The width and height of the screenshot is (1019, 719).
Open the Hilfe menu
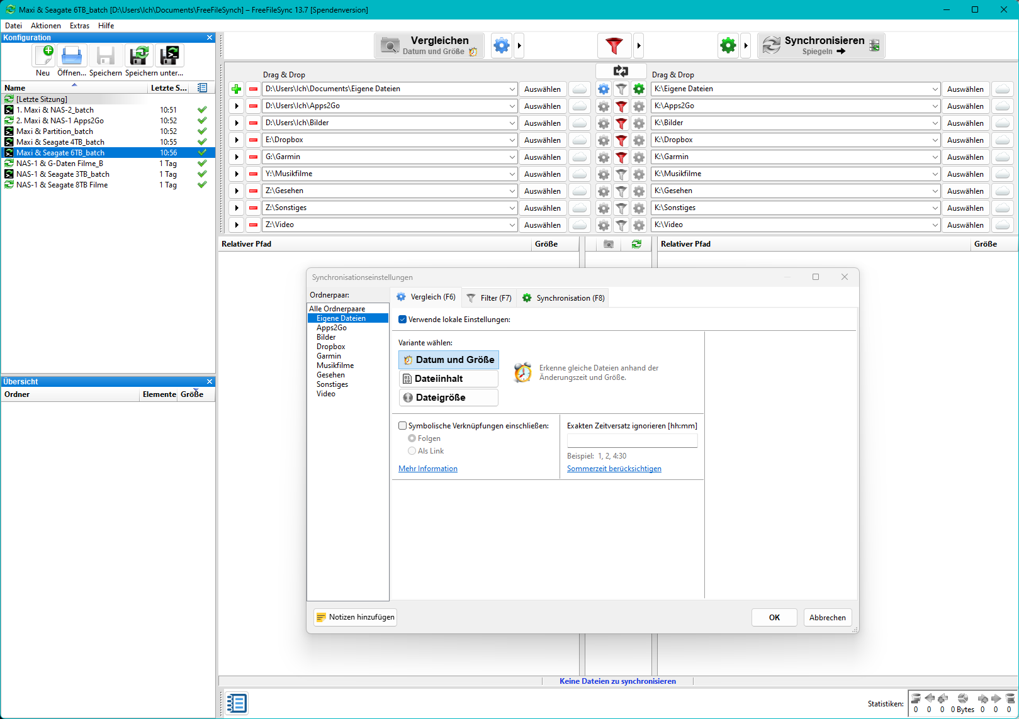coord(106,26)
